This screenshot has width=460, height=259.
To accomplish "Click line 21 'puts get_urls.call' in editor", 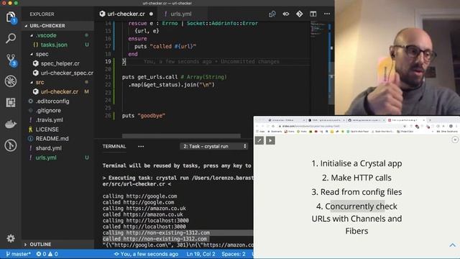I will [x=174, y=77].
